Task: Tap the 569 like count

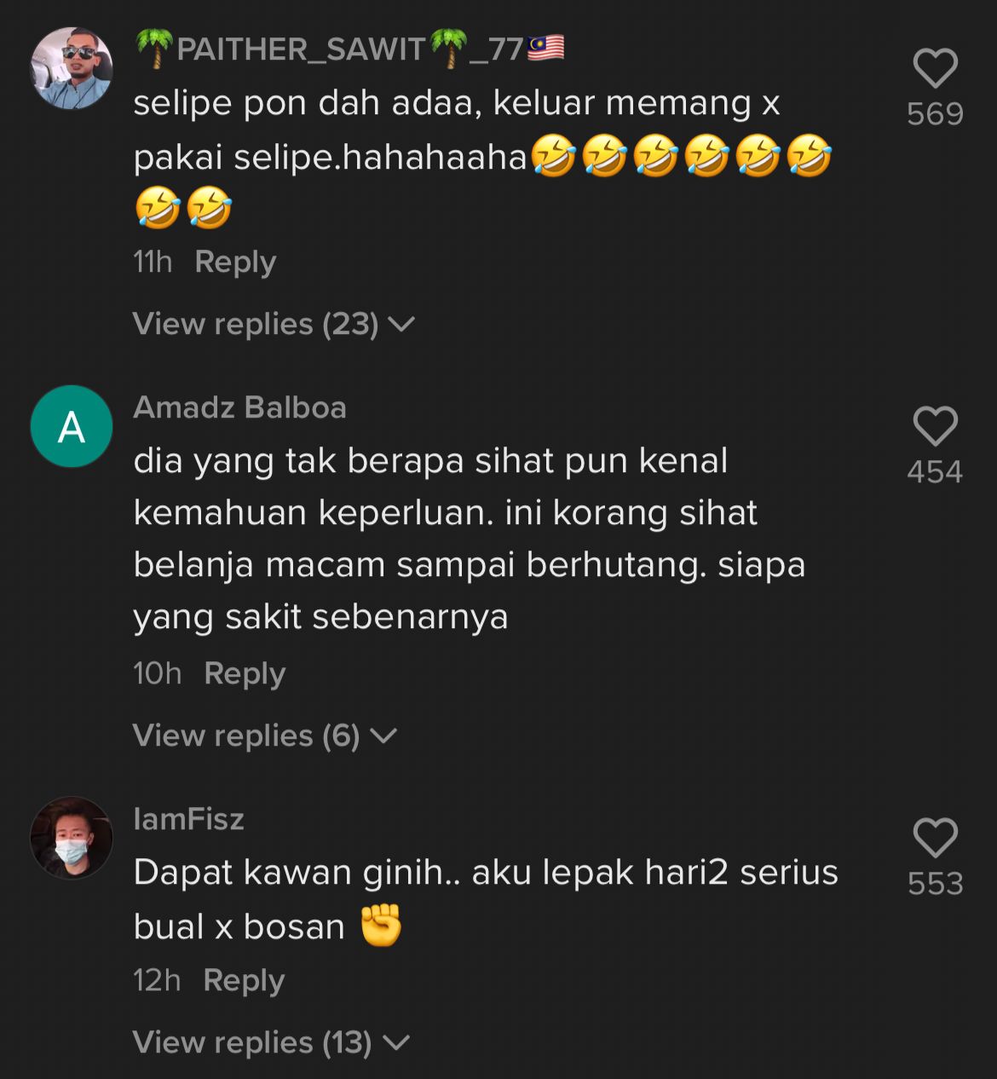Action: point(935,114)
